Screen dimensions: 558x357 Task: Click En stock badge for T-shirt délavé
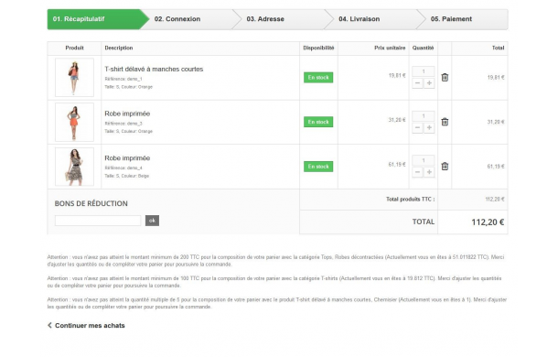coord(318,77)
